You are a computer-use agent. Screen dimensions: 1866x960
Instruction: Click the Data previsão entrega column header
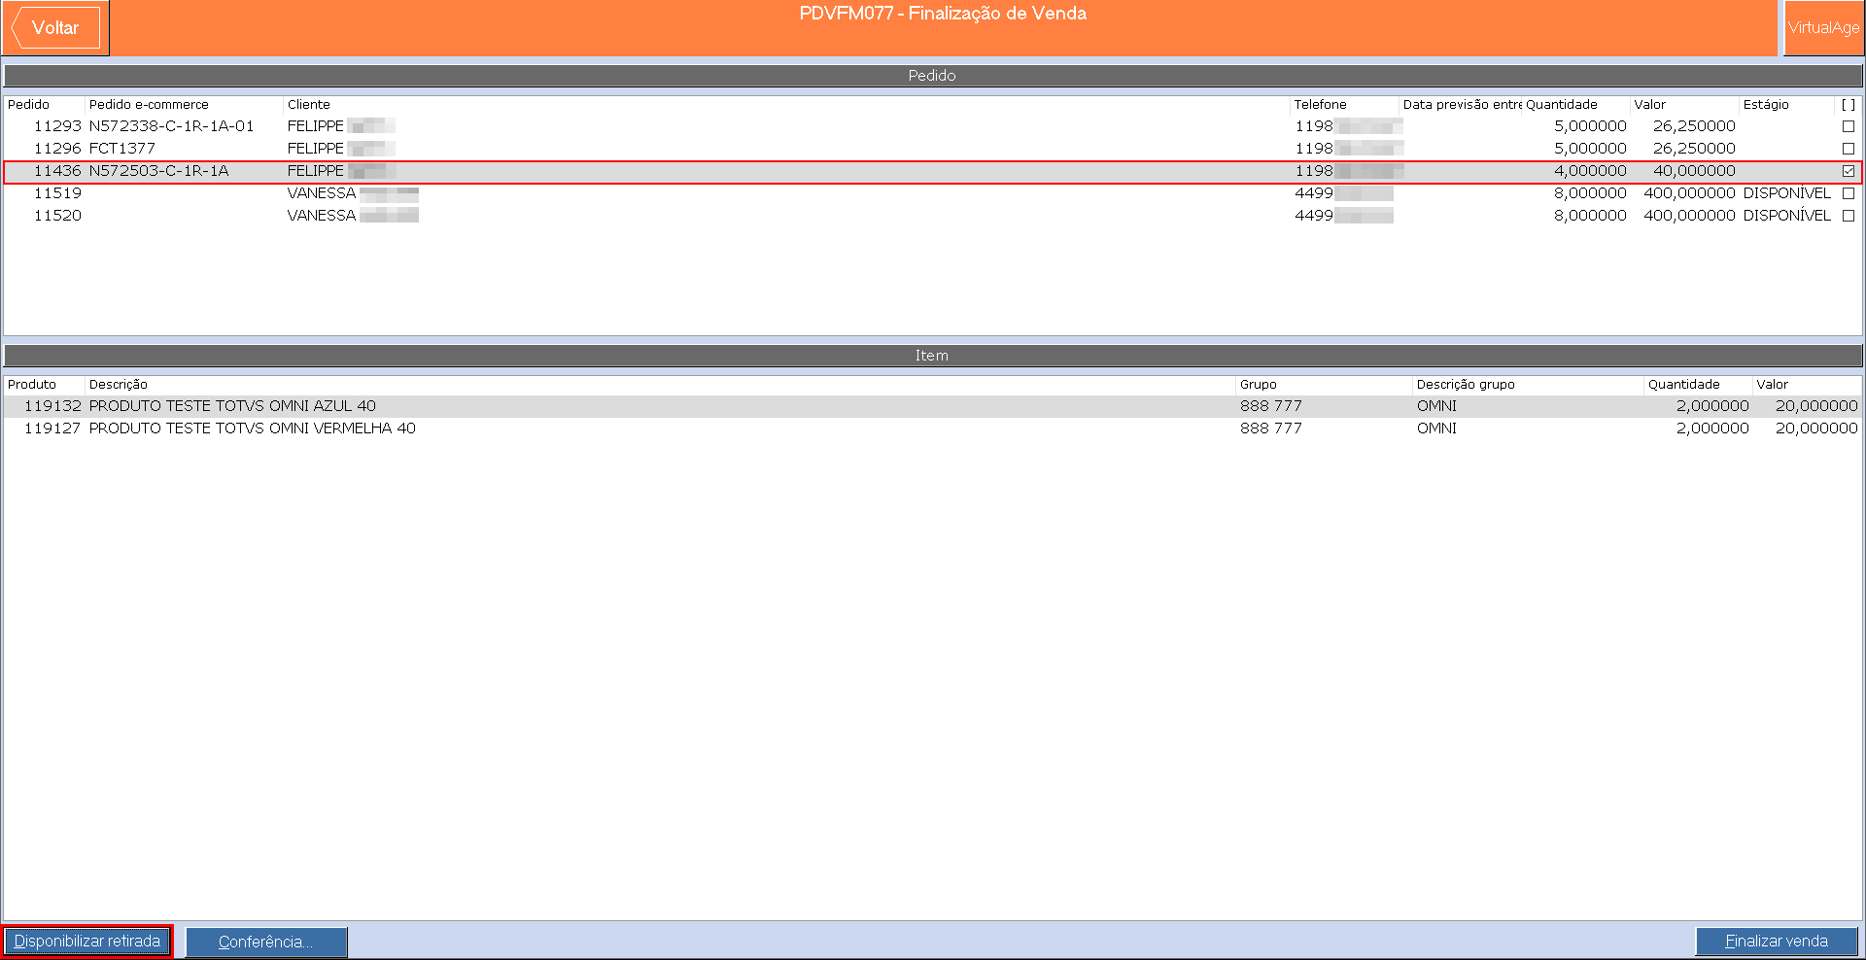click(1462, 105)
